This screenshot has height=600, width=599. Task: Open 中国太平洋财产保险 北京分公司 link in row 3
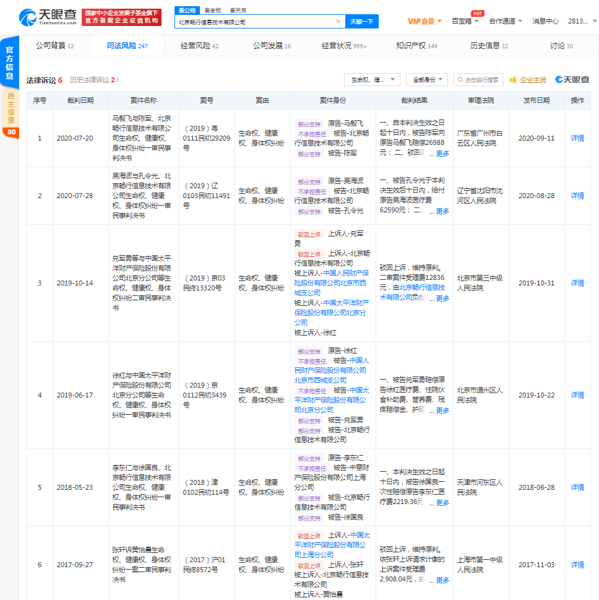click(331, 313)
